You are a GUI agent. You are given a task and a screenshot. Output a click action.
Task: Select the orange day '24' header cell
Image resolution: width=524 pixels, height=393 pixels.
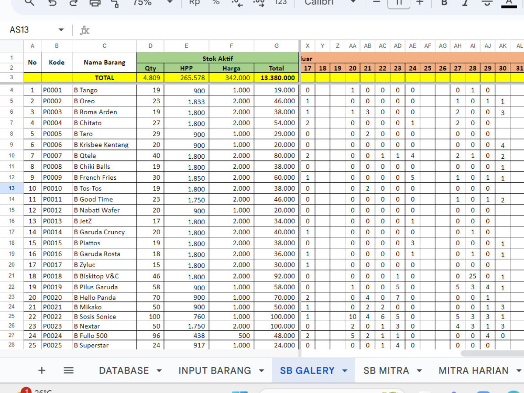tap(412, 68)
